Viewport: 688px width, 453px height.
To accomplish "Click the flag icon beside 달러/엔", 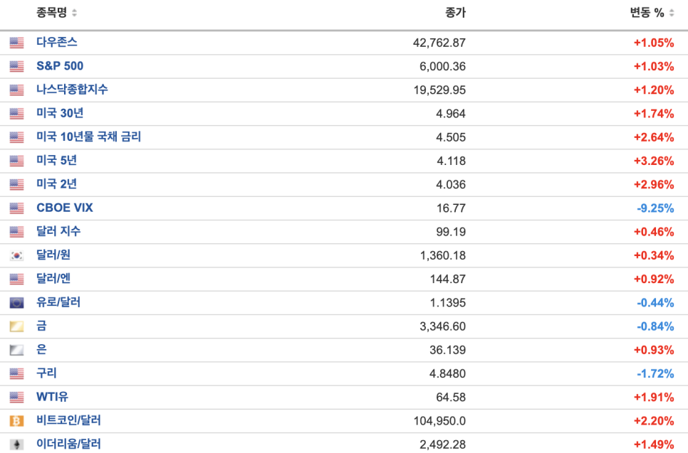I will tap(16, 279).
